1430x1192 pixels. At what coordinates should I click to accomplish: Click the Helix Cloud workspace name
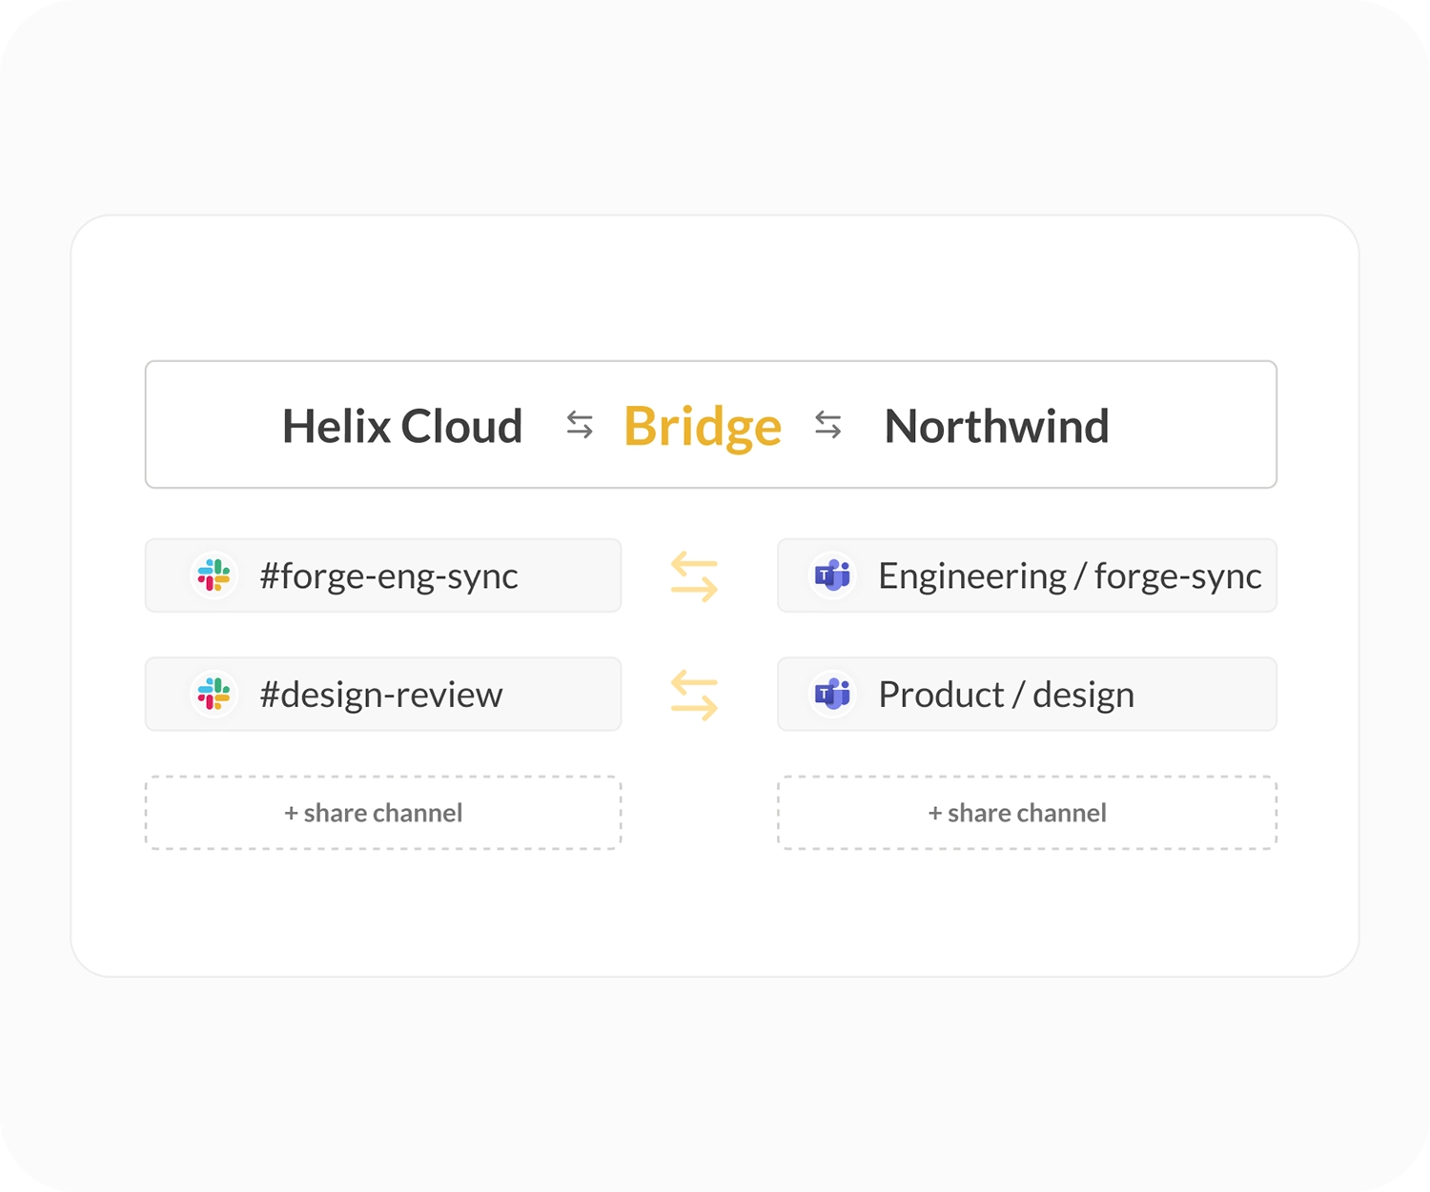pos(402,426)
